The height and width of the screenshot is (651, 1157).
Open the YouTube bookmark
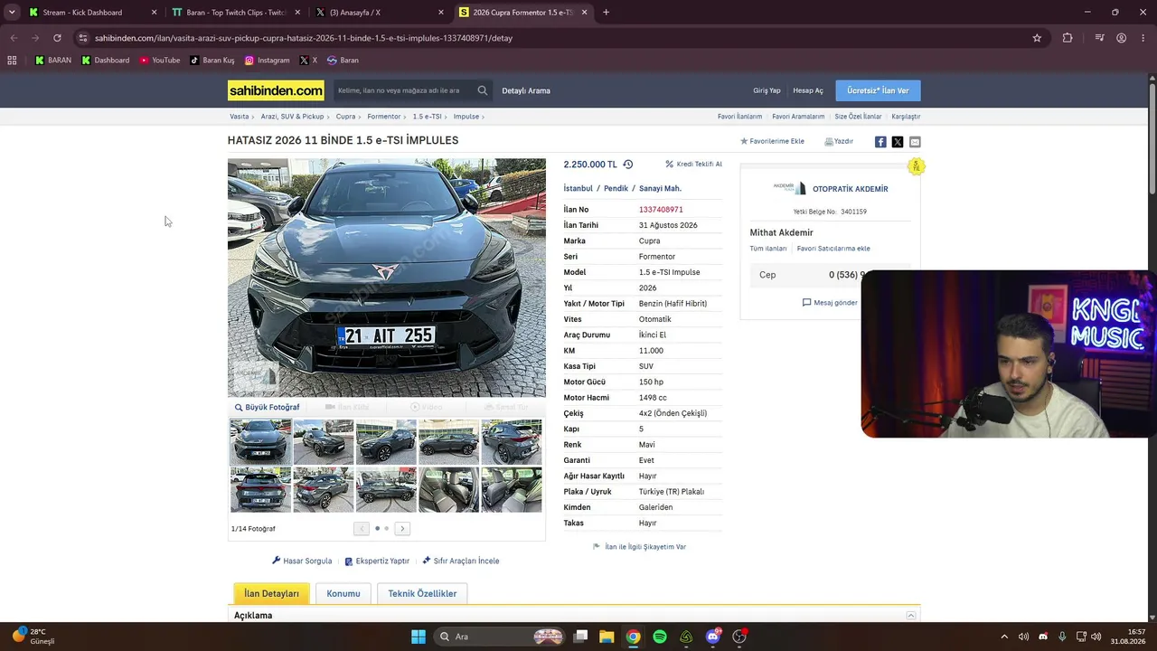click(160, 61)
